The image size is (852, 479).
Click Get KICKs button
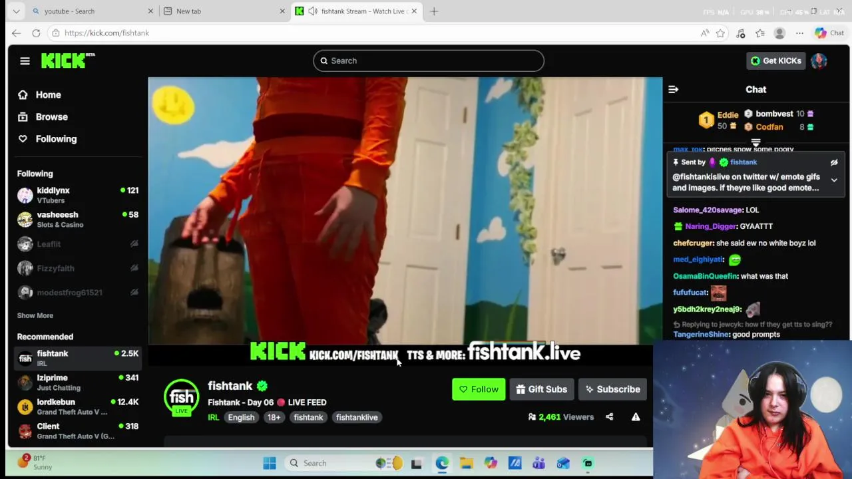[776, 61]
